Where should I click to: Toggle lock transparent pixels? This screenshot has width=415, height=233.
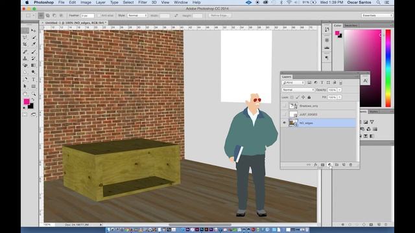point(292,98)
